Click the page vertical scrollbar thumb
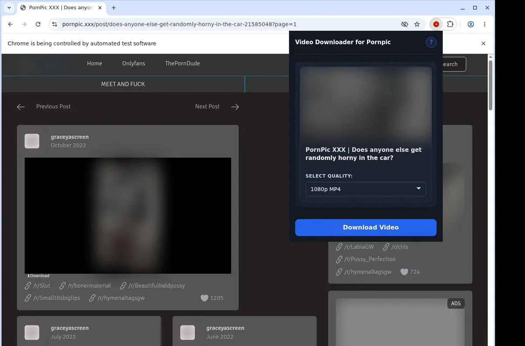This screenshot has height=346, width=525. tap(491, 85)
